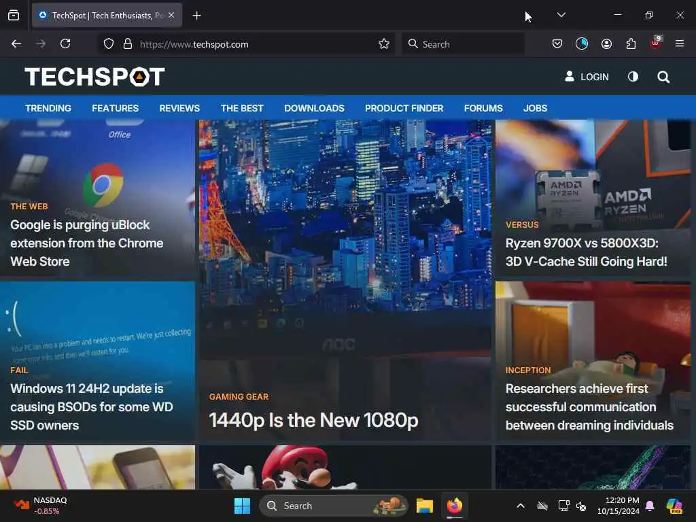Image resolution: width=696 pixels, height=522 pixels.
Task: Open the NASDAQ stock widget
Action: [41, 506]
